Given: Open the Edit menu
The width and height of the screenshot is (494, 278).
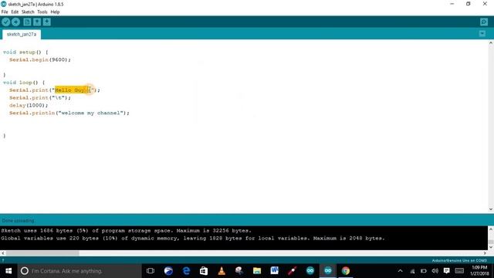Looking at the screenshot, I should click(15, 12).
